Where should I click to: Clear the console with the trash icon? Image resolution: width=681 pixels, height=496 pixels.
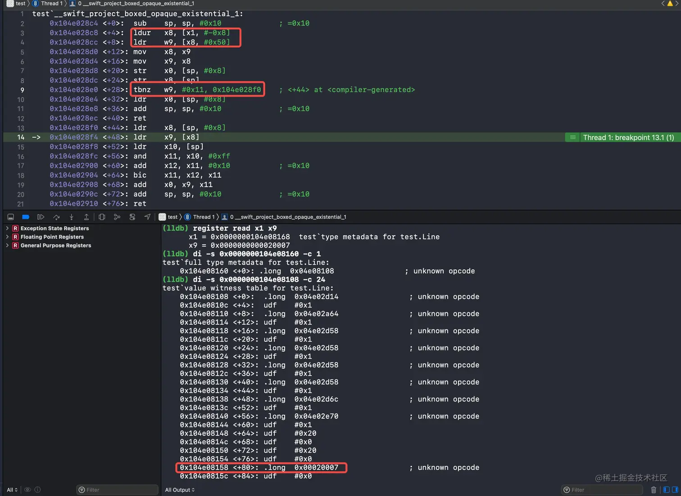[x=654, y=490]
